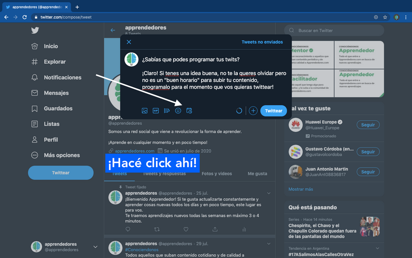This screenshot has width=412, height=258.
Task: Click the browser back button
Action: 7,17
